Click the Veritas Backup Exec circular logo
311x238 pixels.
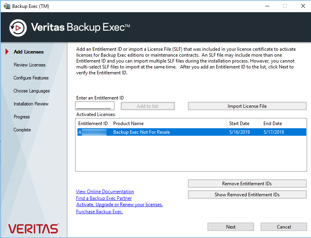[18, 28]
